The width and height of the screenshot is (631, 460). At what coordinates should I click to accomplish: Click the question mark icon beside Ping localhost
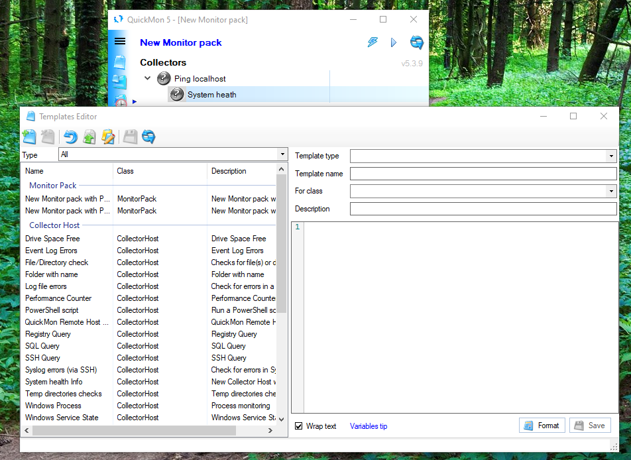163,78
